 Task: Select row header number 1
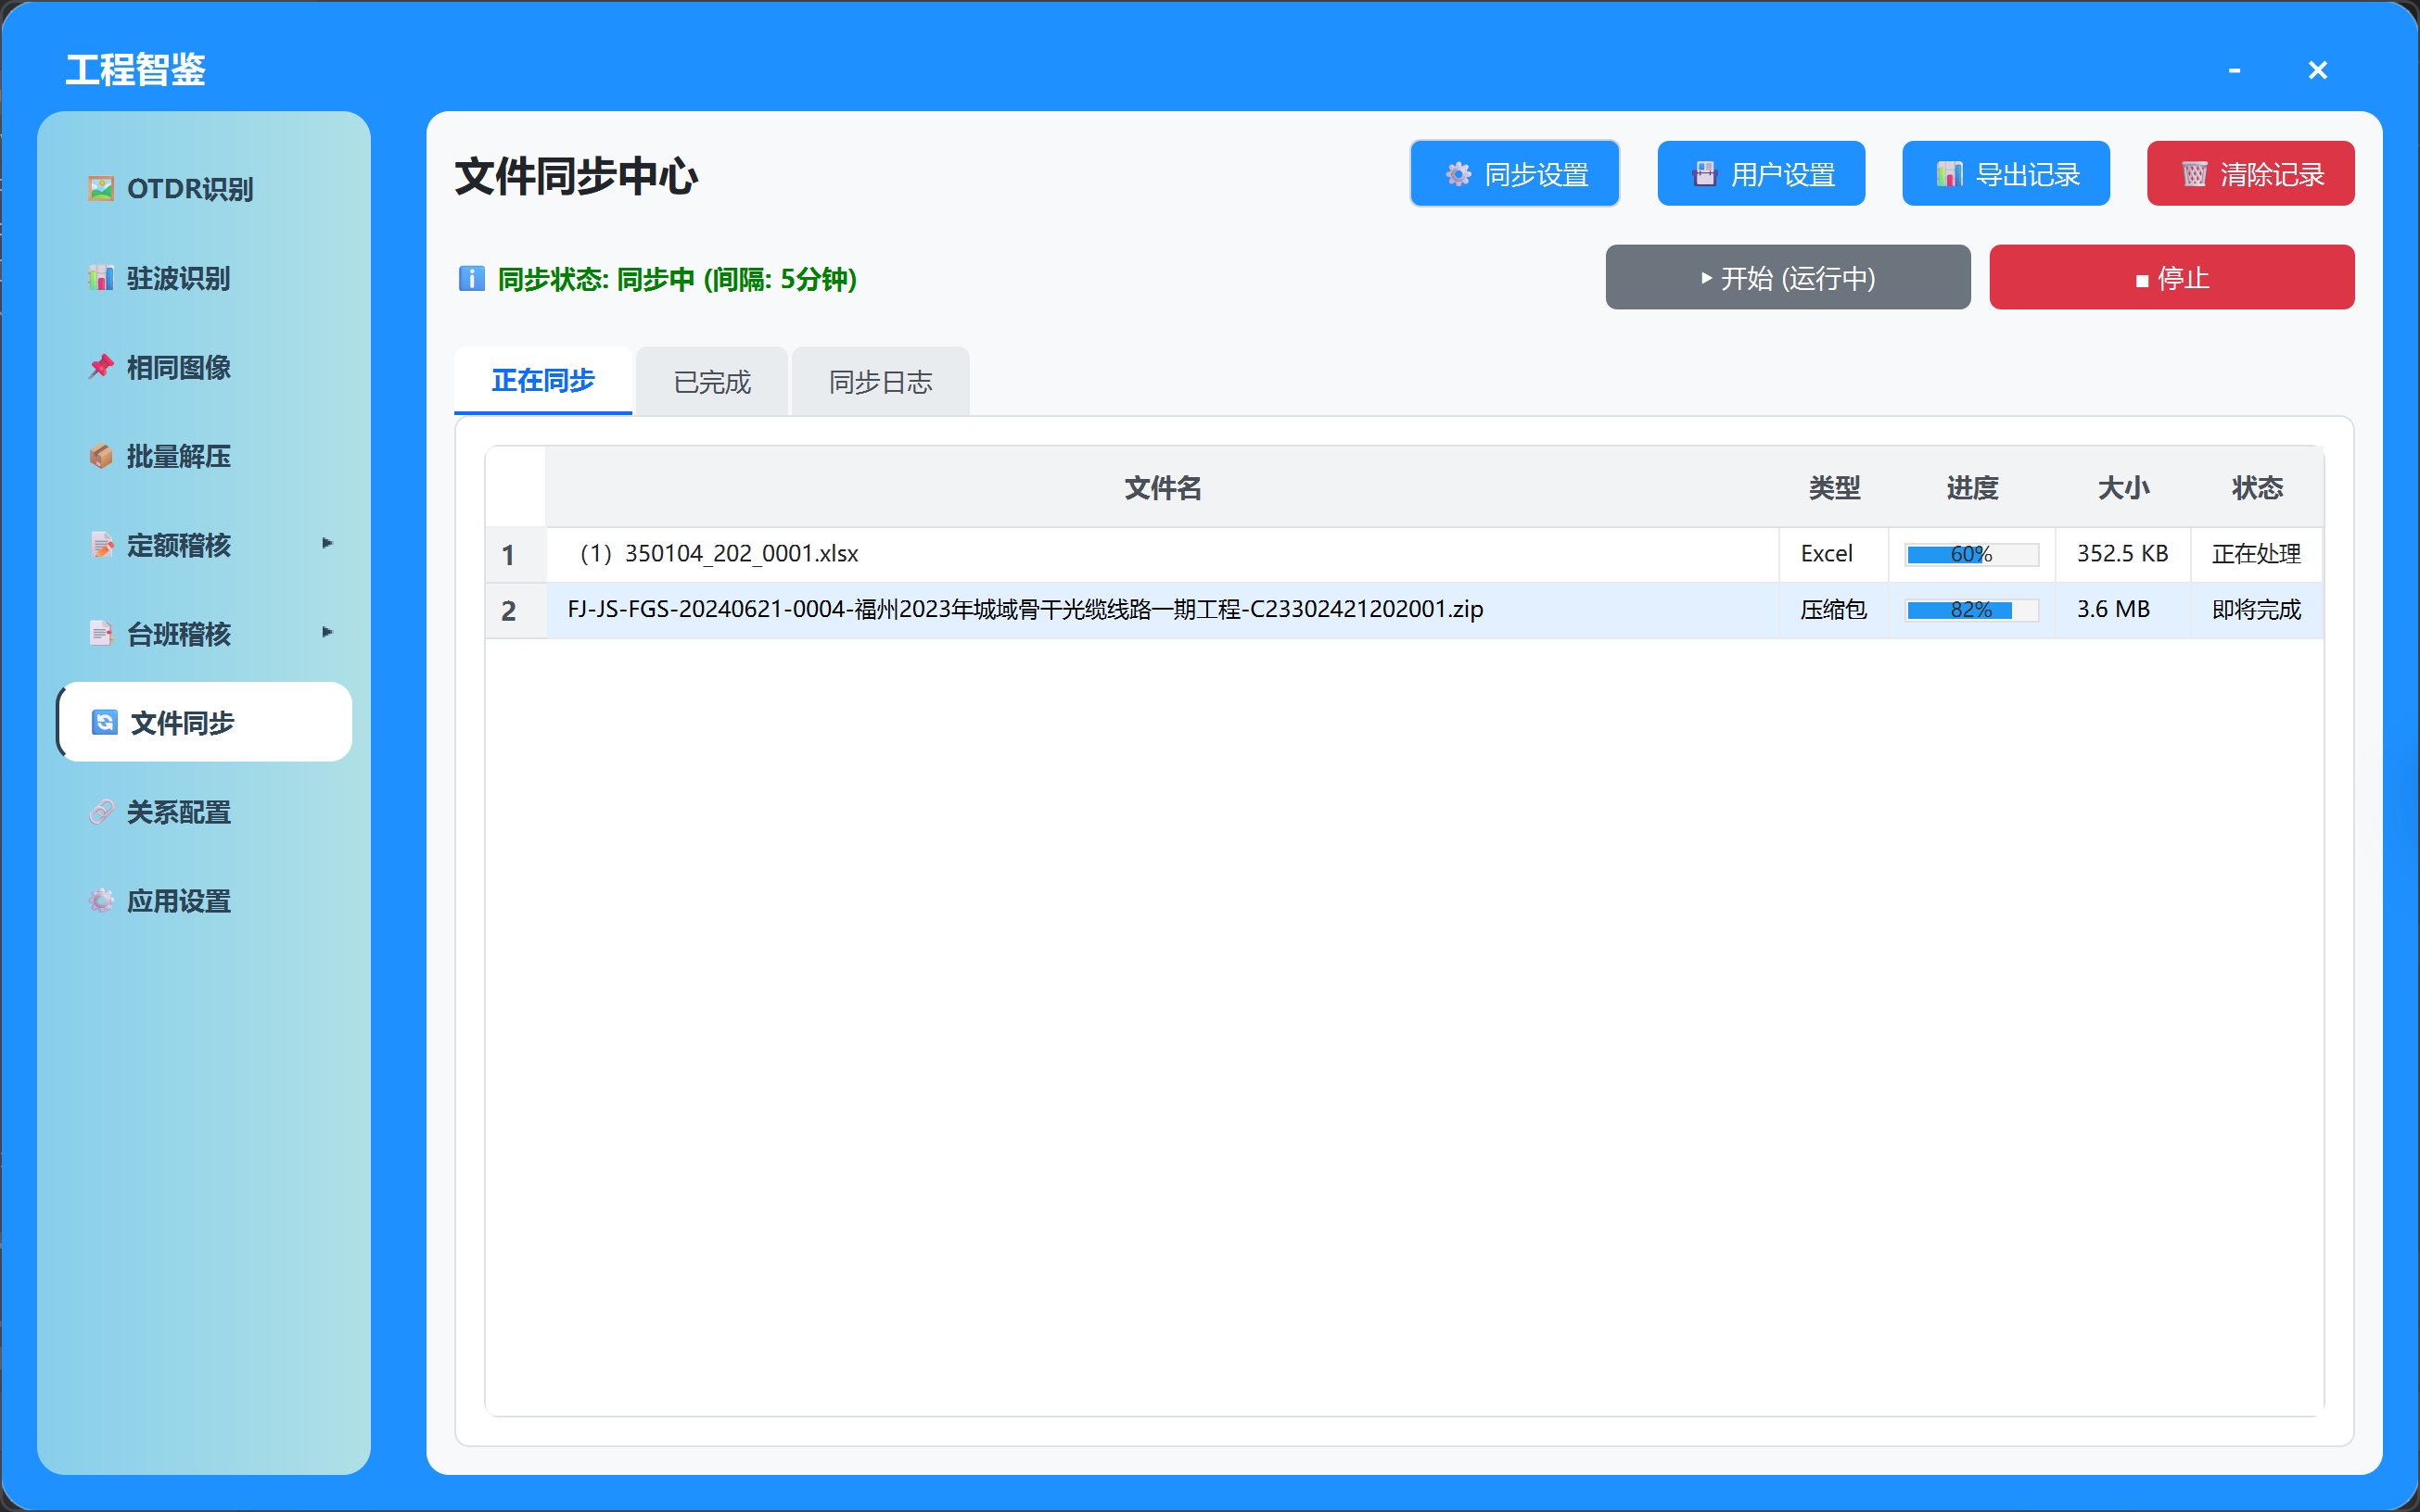pos(516,555)
